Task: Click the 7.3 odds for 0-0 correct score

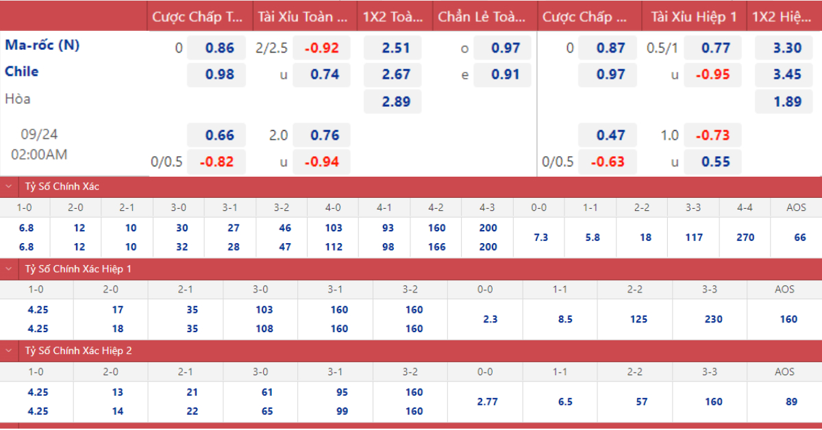Action: point(539,238)
